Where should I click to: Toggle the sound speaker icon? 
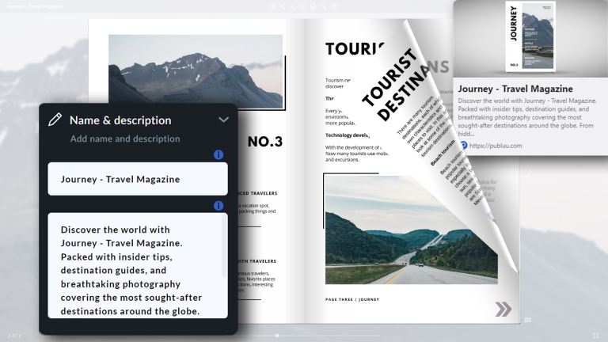[x=303, y=6]
